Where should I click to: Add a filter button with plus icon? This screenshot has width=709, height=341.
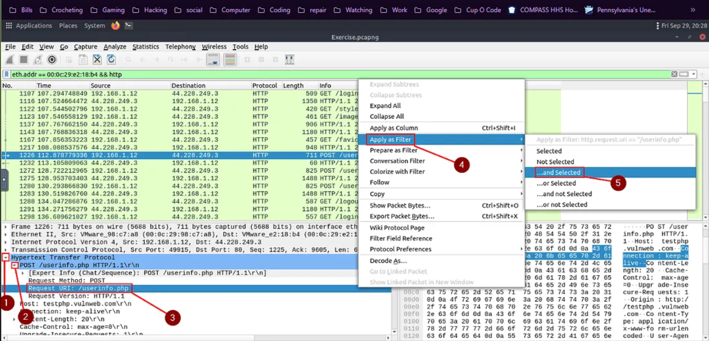point(703,74)
